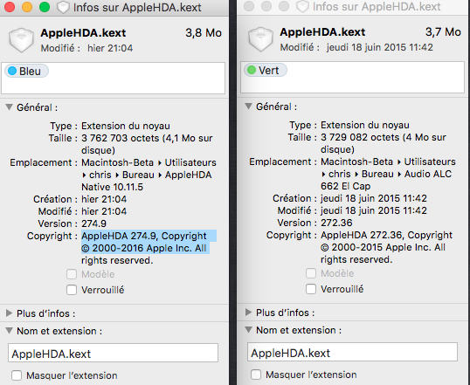Collapse the Général section in left window
The width and height of the screenshot is (470, 385).
[10, 107]
